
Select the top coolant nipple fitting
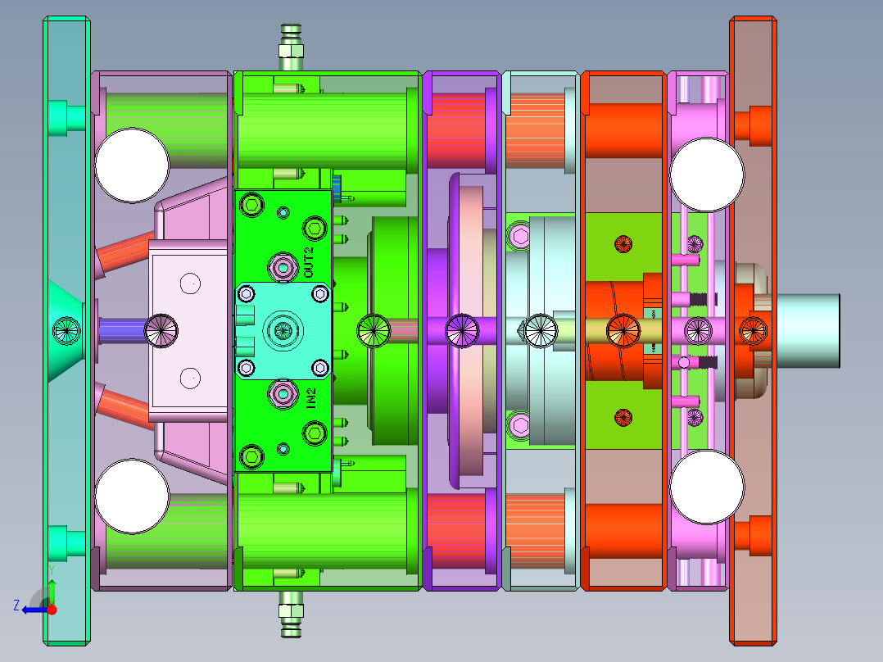point(291,48)
